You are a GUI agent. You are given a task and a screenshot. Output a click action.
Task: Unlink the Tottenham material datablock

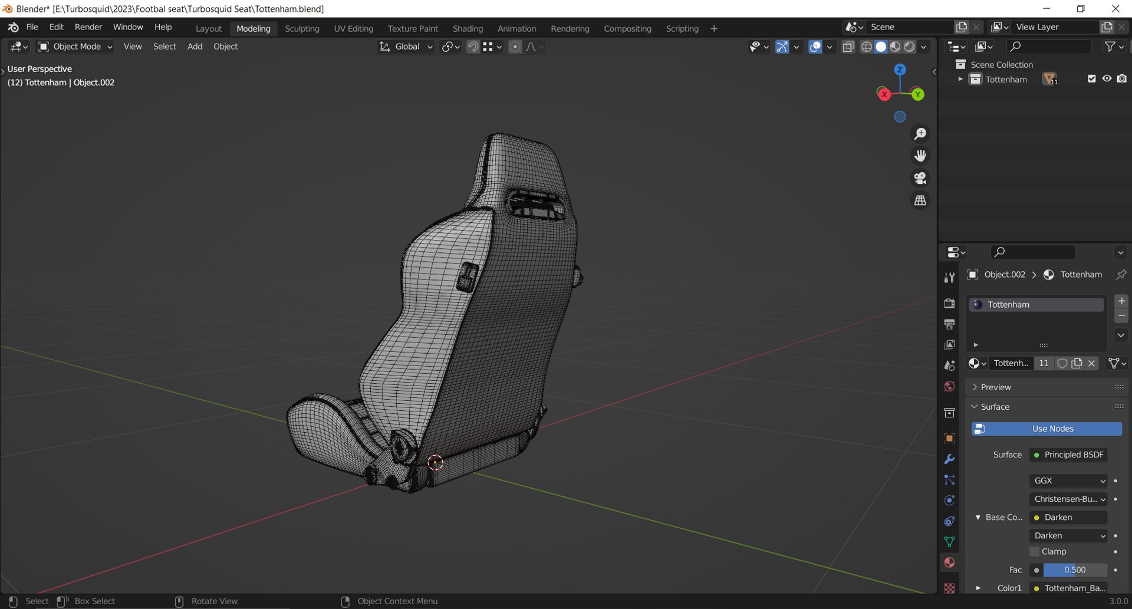(x=1091, y=363)
